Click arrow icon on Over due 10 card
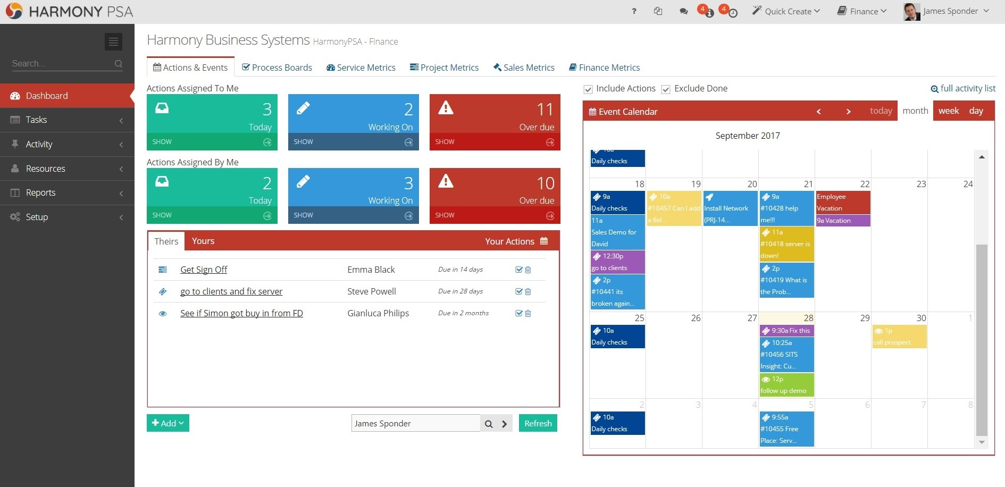This screenshot has width=1005, height=487. (x=550, y=216)
